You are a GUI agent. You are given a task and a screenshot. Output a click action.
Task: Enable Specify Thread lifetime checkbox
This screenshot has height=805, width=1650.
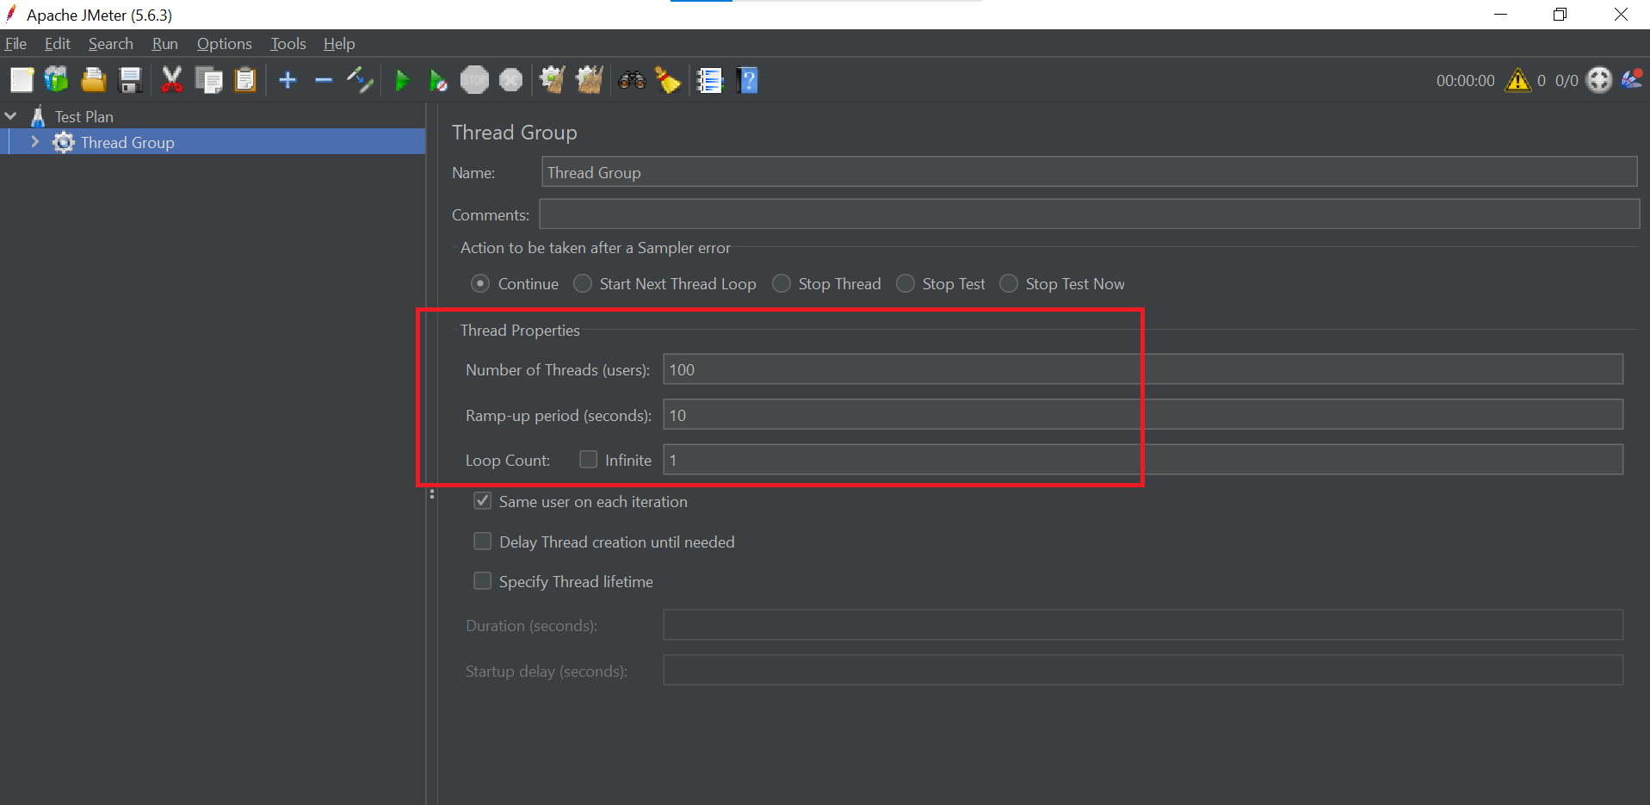(x=483, y=581)
